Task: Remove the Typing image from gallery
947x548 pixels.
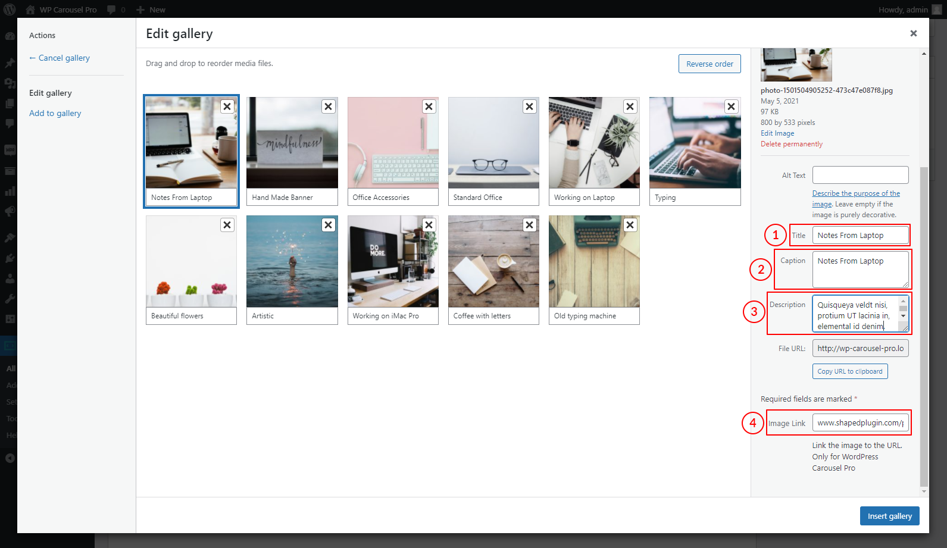Action: pos(731,107)
